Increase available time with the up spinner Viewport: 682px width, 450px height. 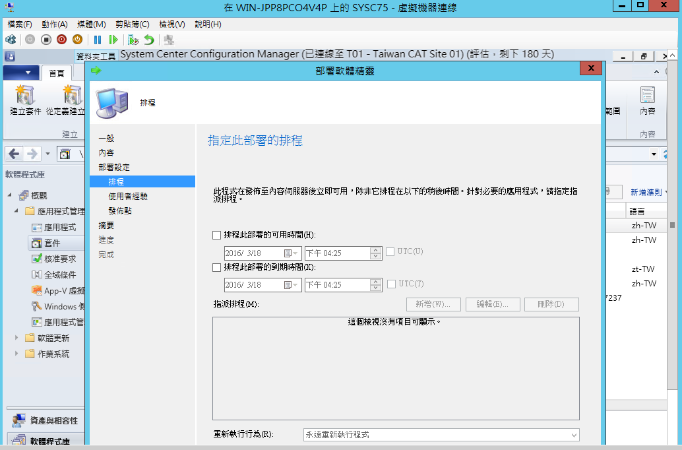tap(375, 250)
